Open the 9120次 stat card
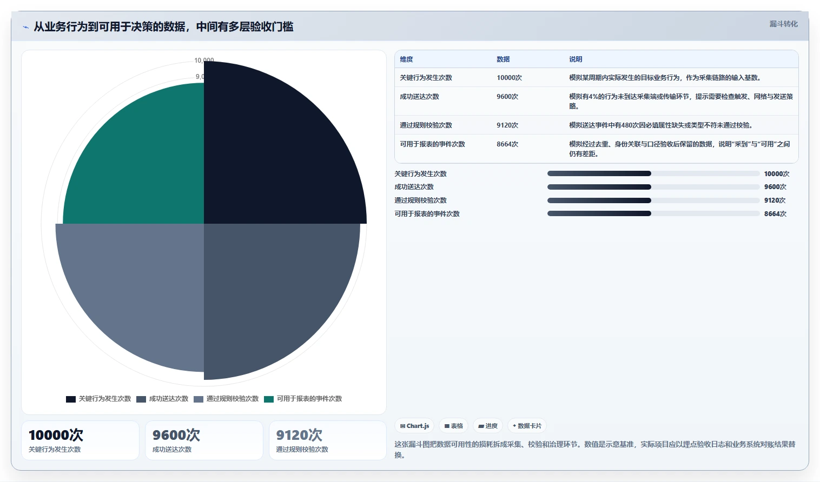The width and height of the screenshot is (820, 482). 328,440
